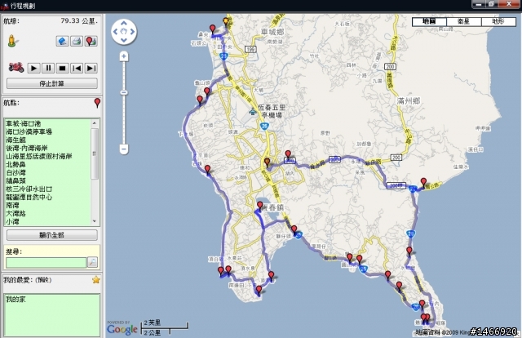Pan the map right with arrow

click(x=132, y=32)
